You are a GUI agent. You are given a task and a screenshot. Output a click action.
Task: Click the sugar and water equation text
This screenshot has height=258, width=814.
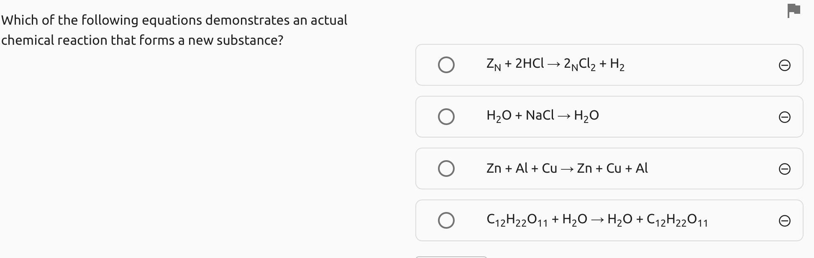coord(597,220)
